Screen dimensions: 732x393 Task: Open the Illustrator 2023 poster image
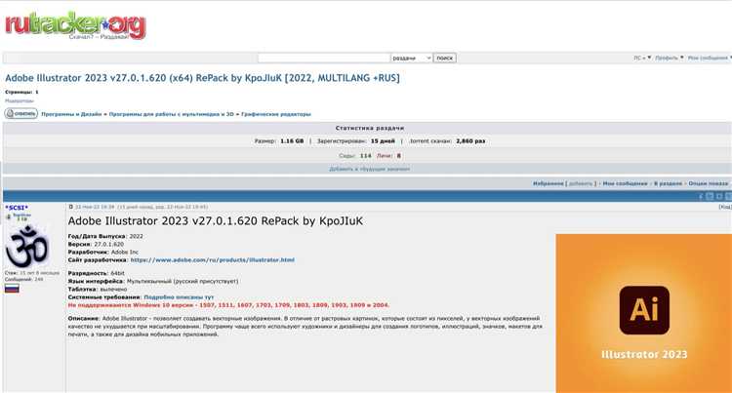coord(644,313)
